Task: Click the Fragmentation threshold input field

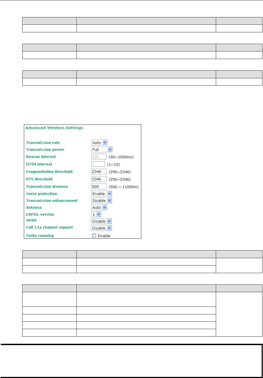Action: coord(99,171)
